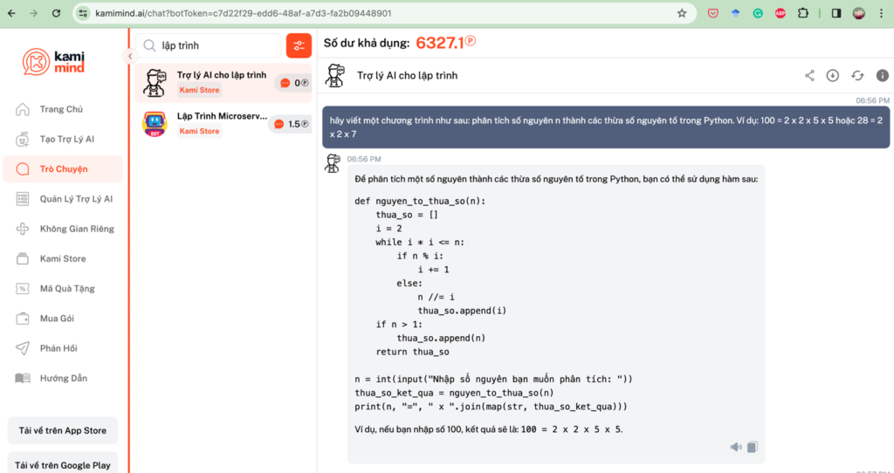Open the orange filter settings button

tap(299, 45)
